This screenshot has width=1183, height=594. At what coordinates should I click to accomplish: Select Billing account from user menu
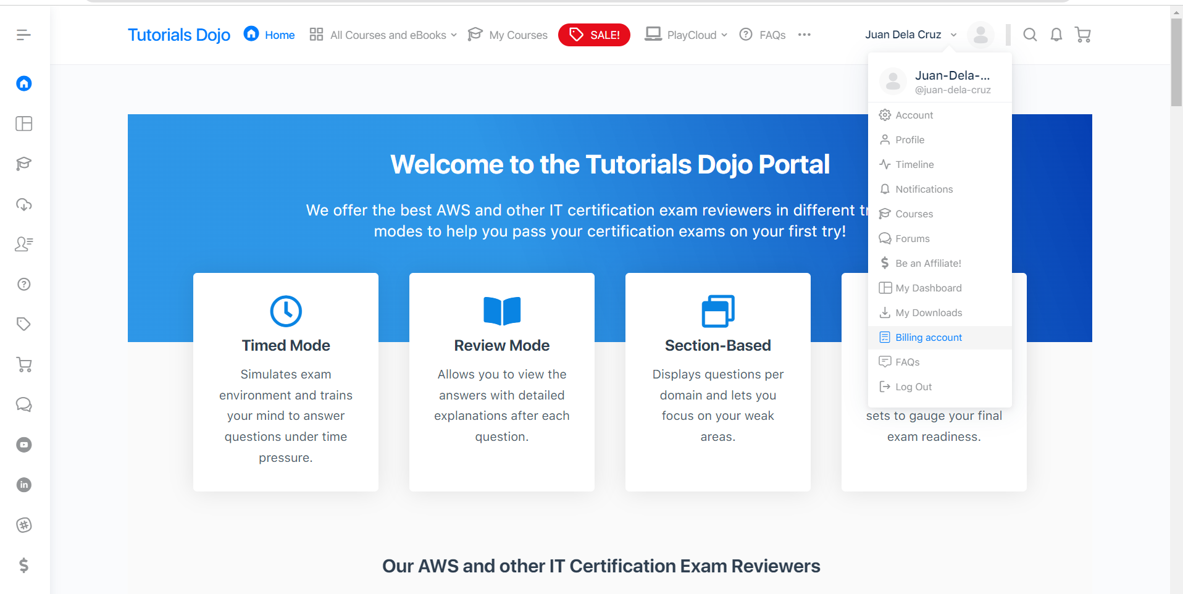click(928, 338)
